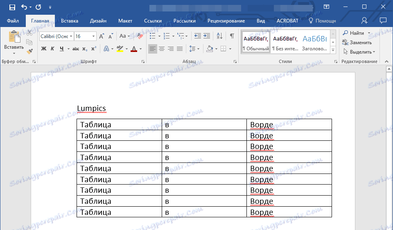Apply strikethrough to text
Screen dimensions: 393x230
pyautogui.click(x=76, y=49)
